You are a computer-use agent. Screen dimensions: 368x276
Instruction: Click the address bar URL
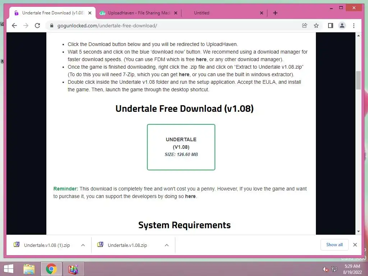click(x=107, y=26)
